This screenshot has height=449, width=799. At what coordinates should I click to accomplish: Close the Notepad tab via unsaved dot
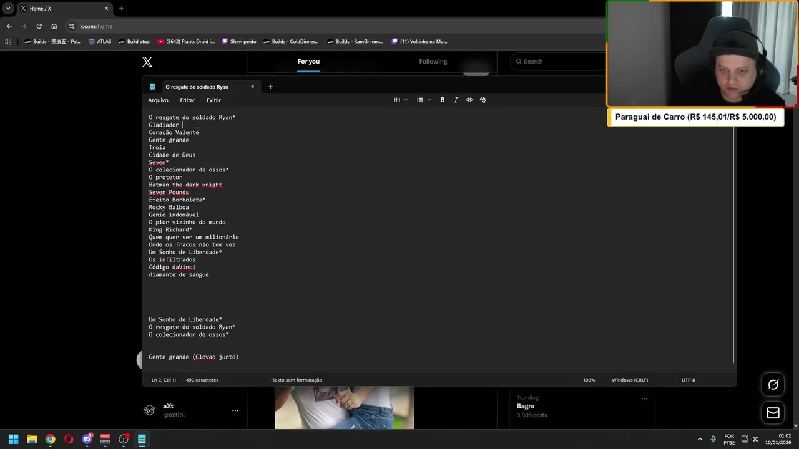point(252,87)
